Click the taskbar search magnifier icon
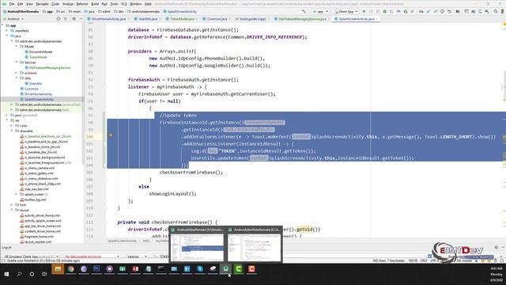The image size is (506, 285). 19,274
